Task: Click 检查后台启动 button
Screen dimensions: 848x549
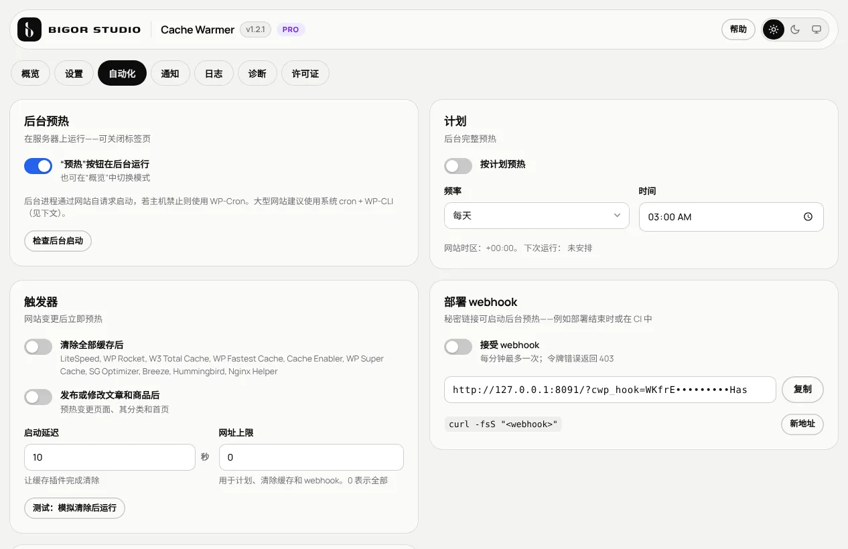Action: (x=58, y=241)
